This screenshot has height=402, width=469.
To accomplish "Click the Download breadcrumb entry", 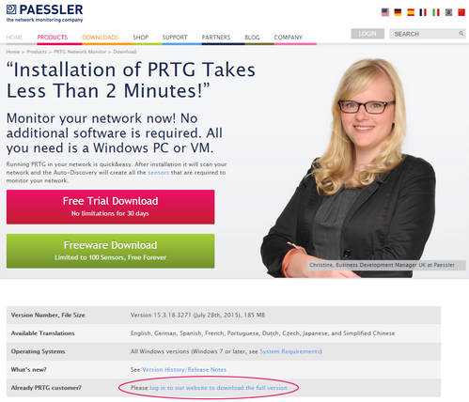I will pos(125,52).
